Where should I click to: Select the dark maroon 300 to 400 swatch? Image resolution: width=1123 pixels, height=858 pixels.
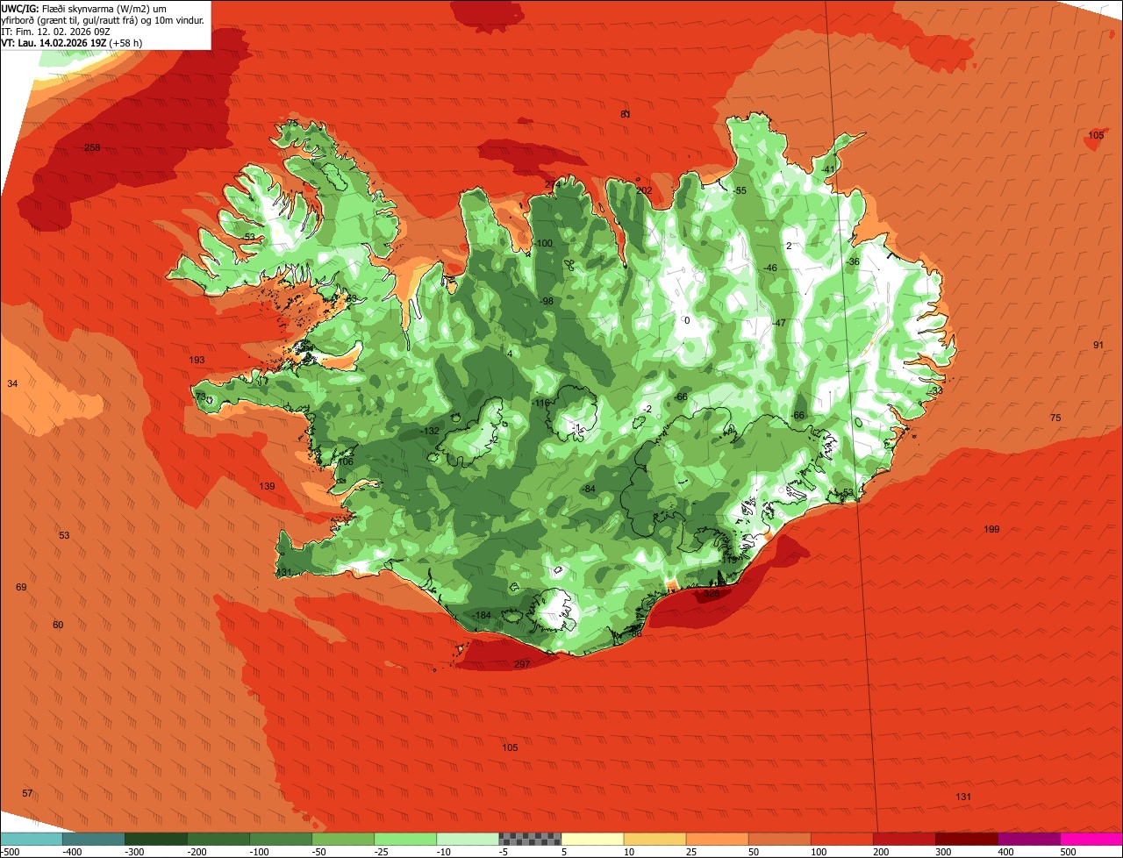(x=966, y=840)
